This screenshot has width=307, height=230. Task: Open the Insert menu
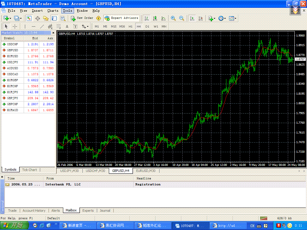(37, 10)
